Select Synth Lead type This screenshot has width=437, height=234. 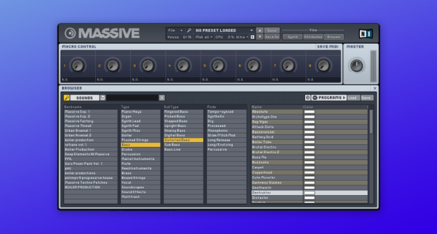[x=140, y=121]
